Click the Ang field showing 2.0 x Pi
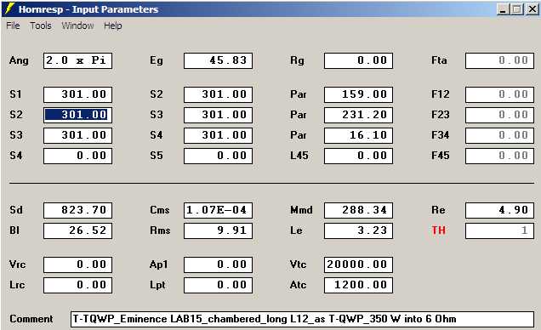The height and width of the screenshot is (330, 541). [x=77, y=60]
